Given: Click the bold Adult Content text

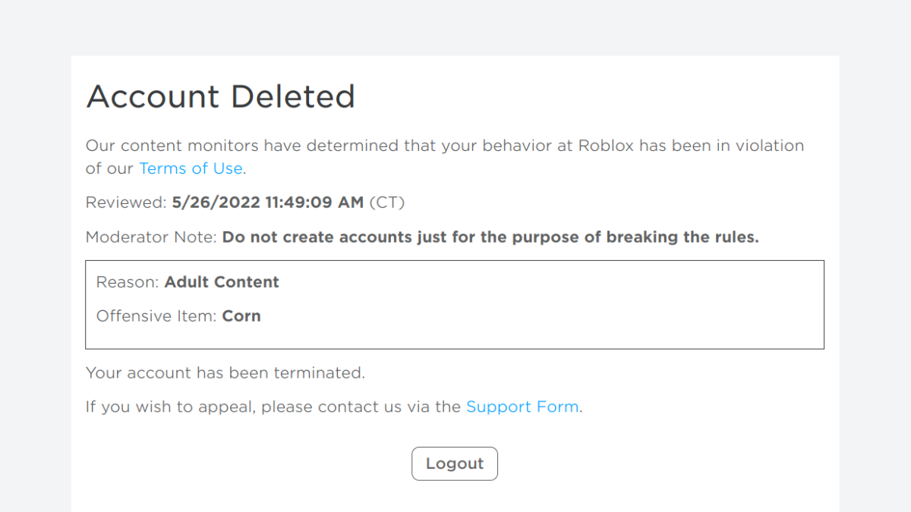Looking at the screenshot, I should click(x=222, y=282).
